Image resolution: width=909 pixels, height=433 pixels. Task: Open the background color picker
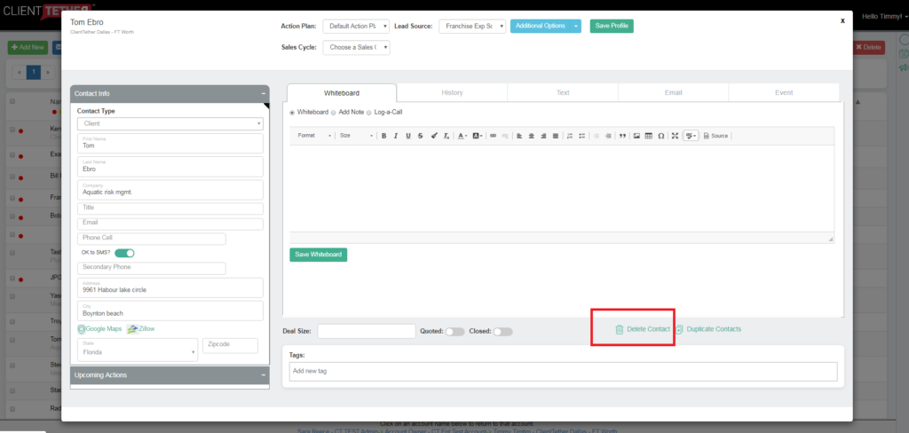[x=478, y=136]
